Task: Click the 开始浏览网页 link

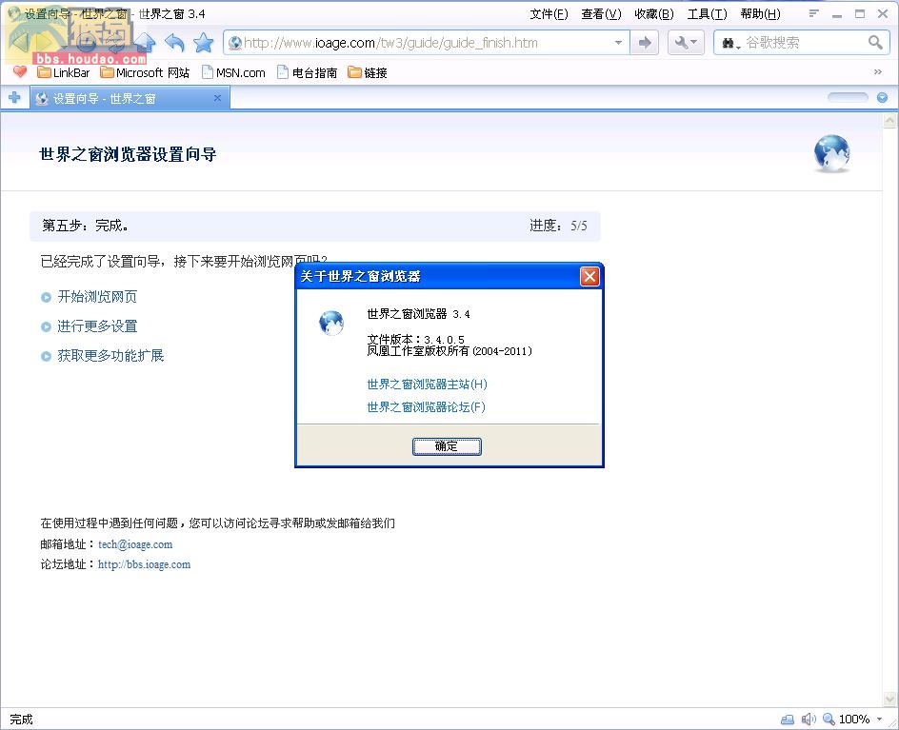Action: click(97, 296)
